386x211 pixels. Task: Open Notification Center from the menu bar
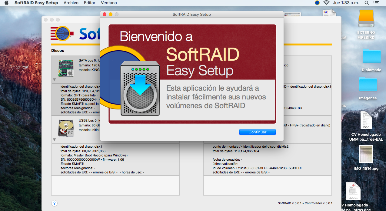click(376, 3)
